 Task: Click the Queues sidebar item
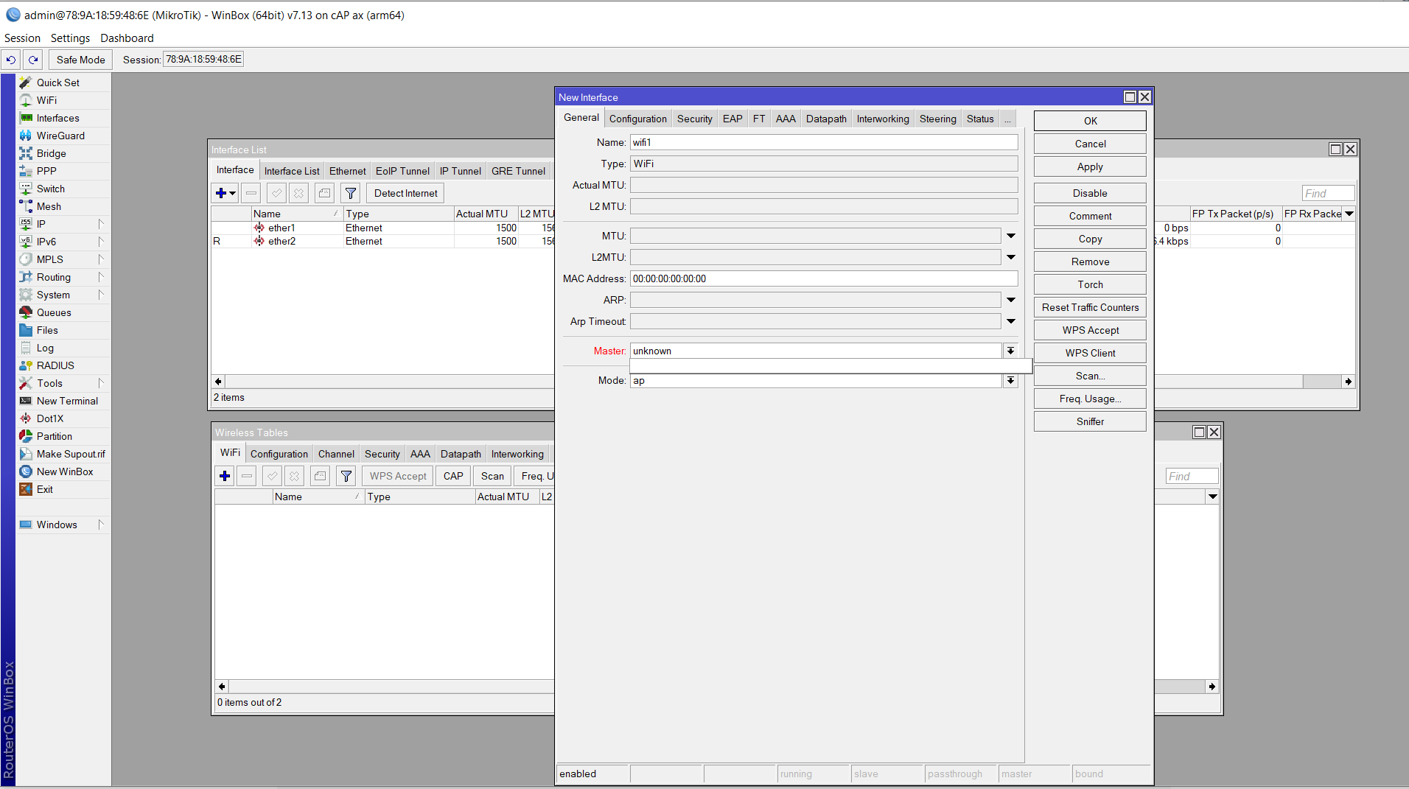coord(54,312)
